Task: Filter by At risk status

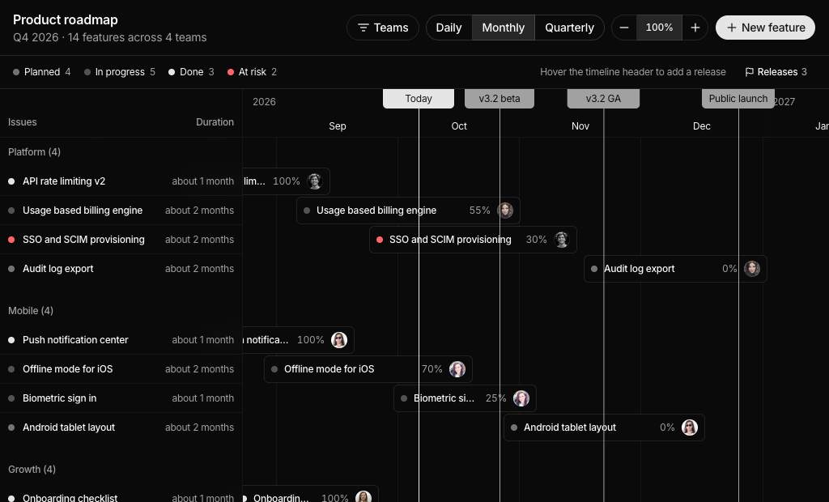Action: (x=252, y=72)
